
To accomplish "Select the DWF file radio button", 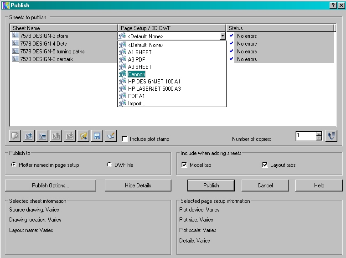I will [109, 165].
